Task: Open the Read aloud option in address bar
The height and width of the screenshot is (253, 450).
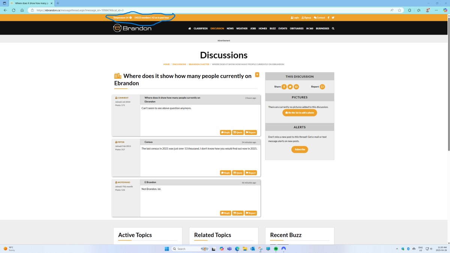Action: coord(392,10)
